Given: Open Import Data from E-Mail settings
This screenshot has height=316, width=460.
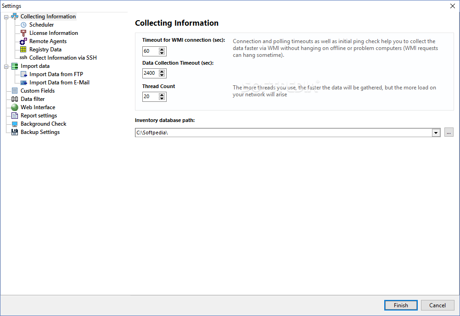Looking at the screenshot, I should click(x=59, y=83).
